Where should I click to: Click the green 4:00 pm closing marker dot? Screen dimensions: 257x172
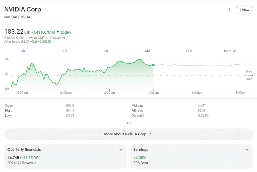(153, 65)
